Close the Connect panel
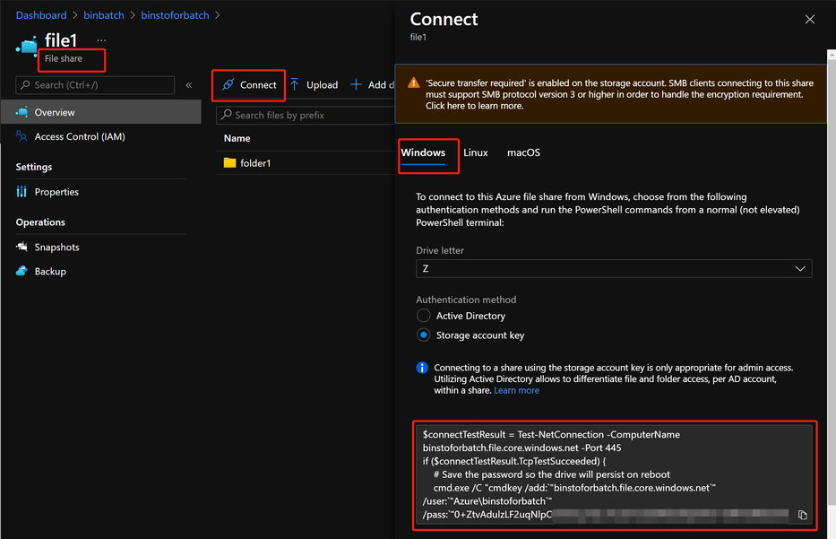Image resolution: width=836 pixels, height=539 pixels. point(809,20)
